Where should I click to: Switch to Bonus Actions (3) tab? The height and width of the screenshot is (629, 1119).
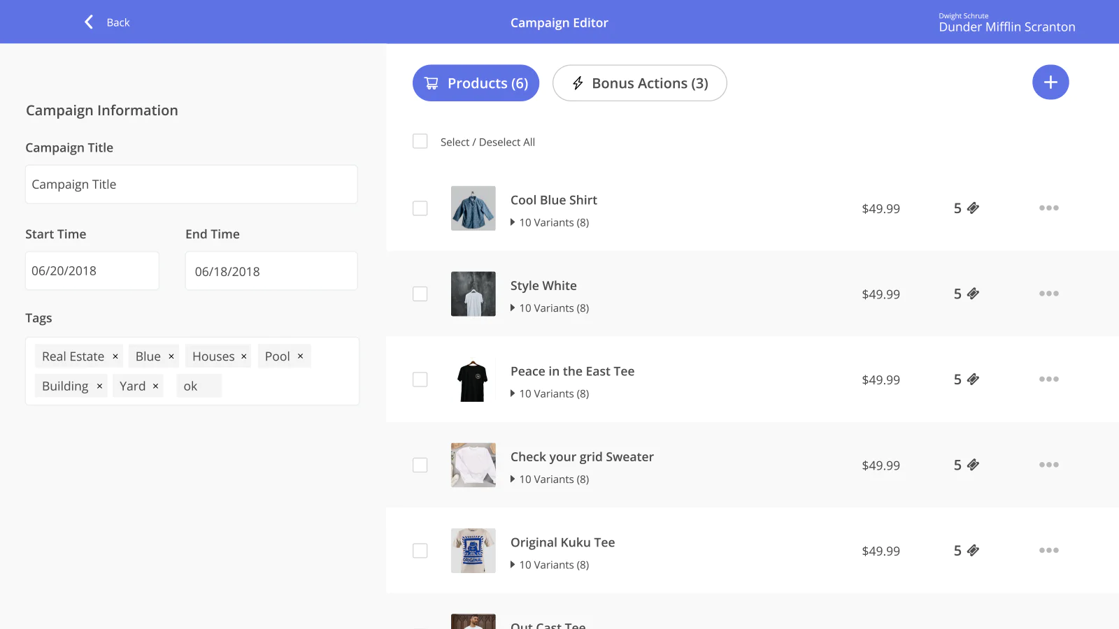pyautogui.click(x=639, y=83)
